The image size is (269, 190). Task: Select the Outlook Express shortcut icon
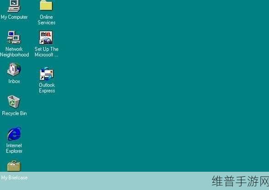coord(47,74)
